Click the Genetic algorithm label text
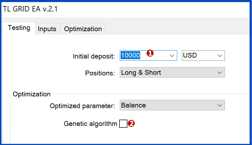252x145 pixels. tap(90, 124)
